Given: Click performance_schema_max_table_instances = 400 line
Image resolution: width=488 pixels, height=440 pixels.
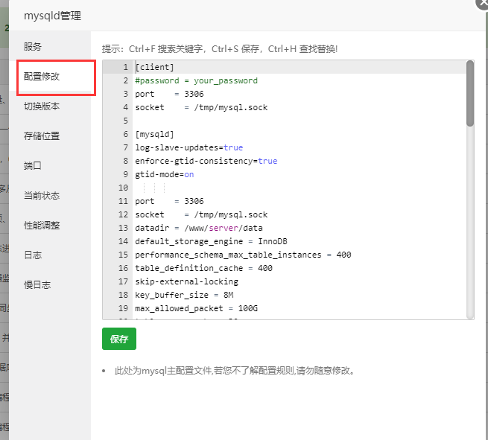Looking at the screenshot, I should point(243,255).
